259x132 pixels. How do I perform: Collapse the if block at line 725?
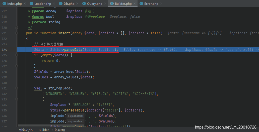[x=17, y=55]
